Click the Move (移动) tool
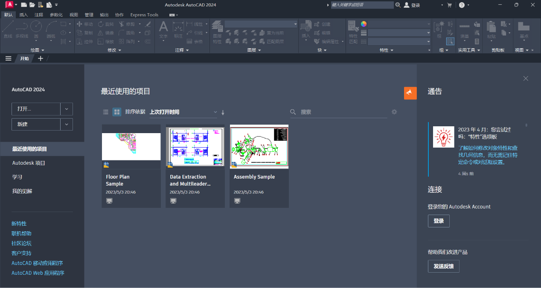Image resolution: width=541 pixels, height=288 pixels. point(84,24)
